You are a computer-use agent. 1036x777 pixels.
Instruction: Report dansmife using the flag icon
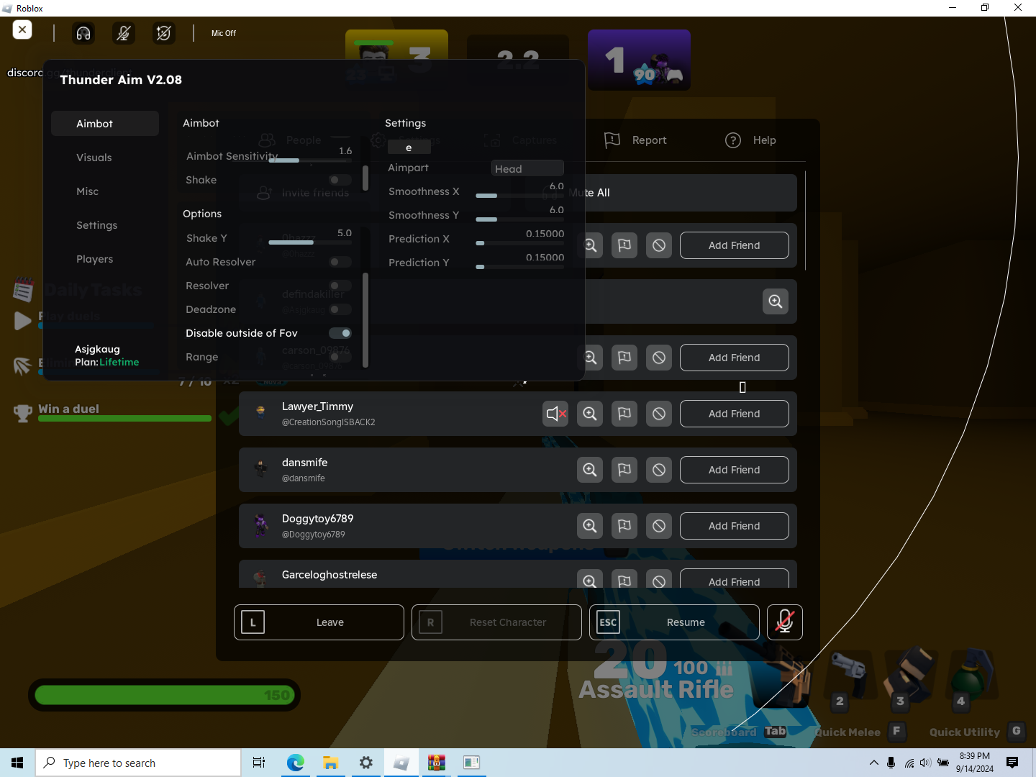(x=624, y=470)
